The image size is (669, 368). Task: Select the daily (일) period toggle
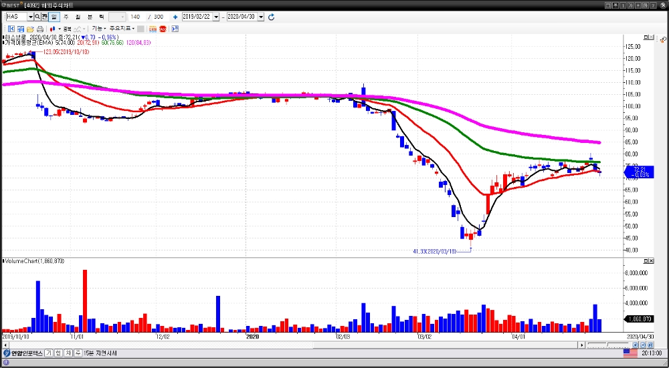pyautogui.click(x=54, y=16)
